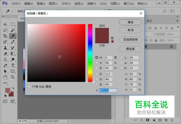
Task: Select the Horizontal Type tool
Action: click(x=13, y=66)
